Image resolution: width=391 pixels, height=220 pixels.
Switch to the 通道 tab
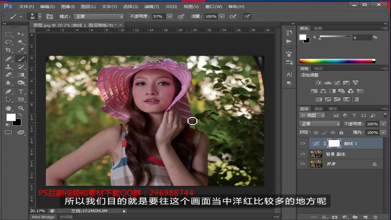[318, 108]
